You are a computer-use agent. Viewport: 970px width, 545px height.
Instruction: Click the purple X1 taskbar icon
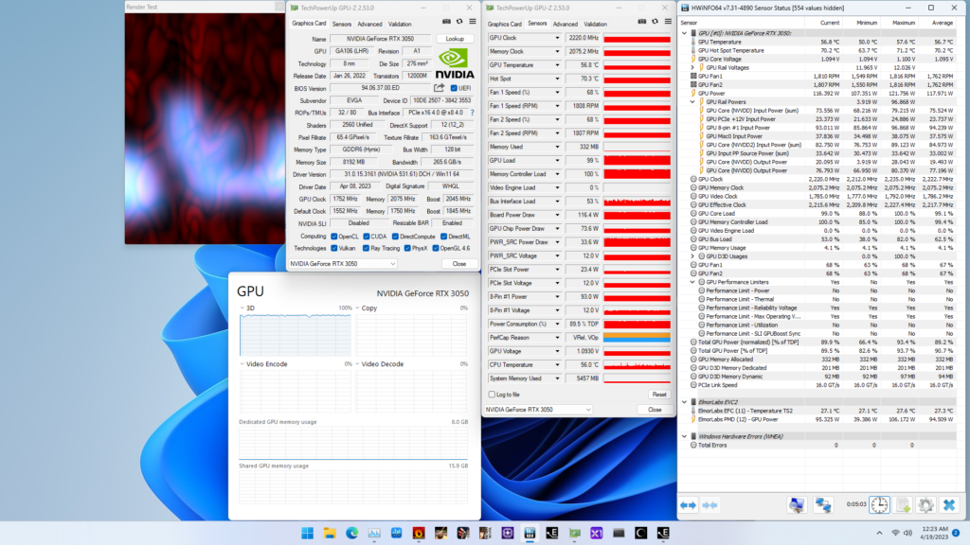pos(597,533)
